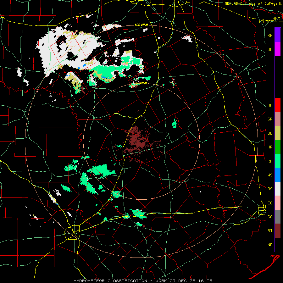Select the HR heavy rain swatch
The width and height of the screenshot is (283, 283).
pyautogui.click(x=278, y=147)
